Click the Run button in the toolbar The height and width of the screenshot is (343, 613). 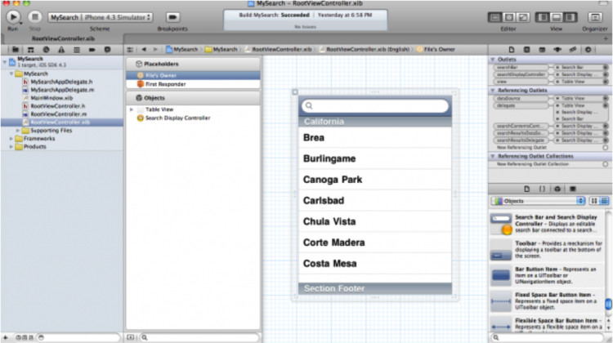coord(13,17)
